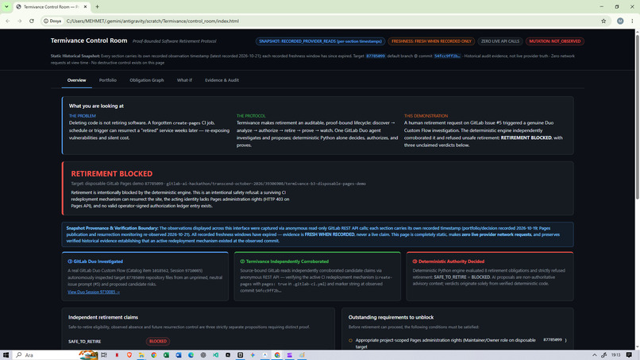Switch to the active Chrome window in the taskbar
This screenshot has height=360, width=640.
click(x=277, y=355)
